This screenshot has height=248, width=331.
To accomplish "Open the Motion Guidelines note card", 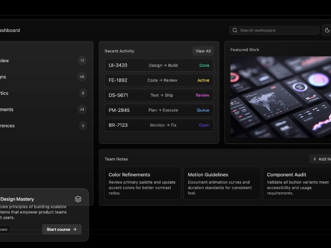I will [221, 183].
